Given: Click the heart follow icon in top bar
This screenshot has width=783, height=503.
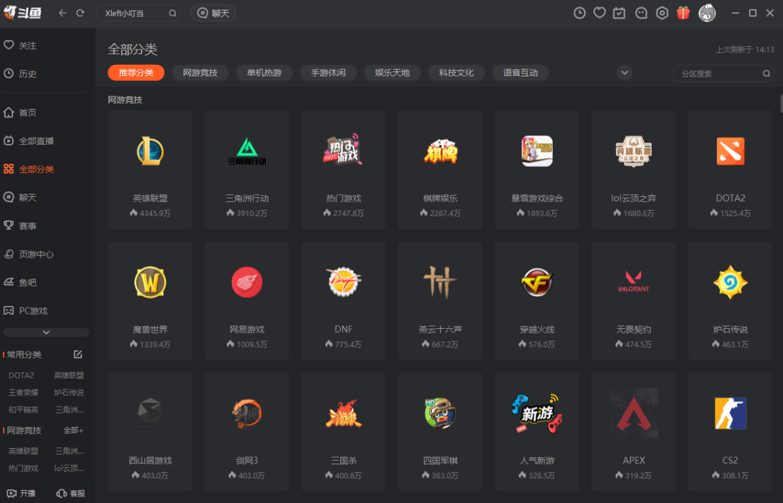Looking at the screenshot, I should (x=600, y=13).
